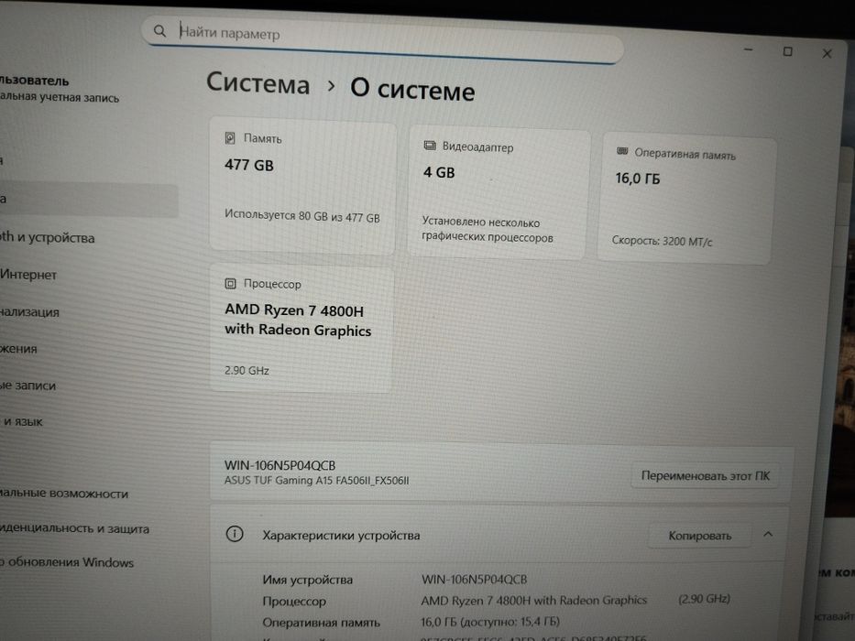Open the Приложения sidebar item
Image resolution: width=855 pixels, height=641 pixels.
point(19,349)
